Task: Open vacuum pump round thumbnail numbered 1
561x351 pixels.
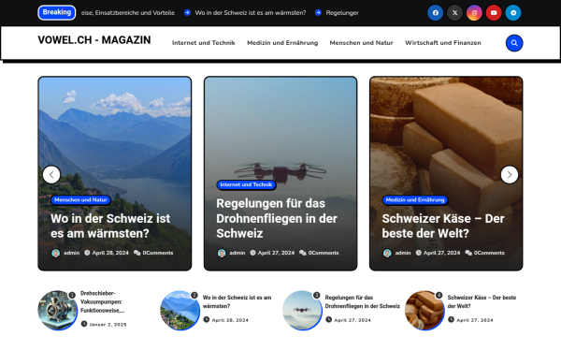Action: point(58,310)
